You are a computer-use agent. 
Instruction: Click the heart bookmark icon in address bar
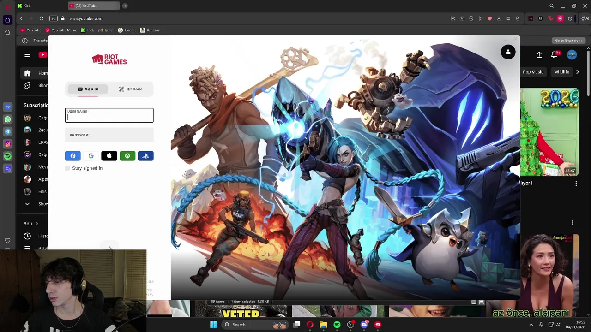tap(489, 18)
